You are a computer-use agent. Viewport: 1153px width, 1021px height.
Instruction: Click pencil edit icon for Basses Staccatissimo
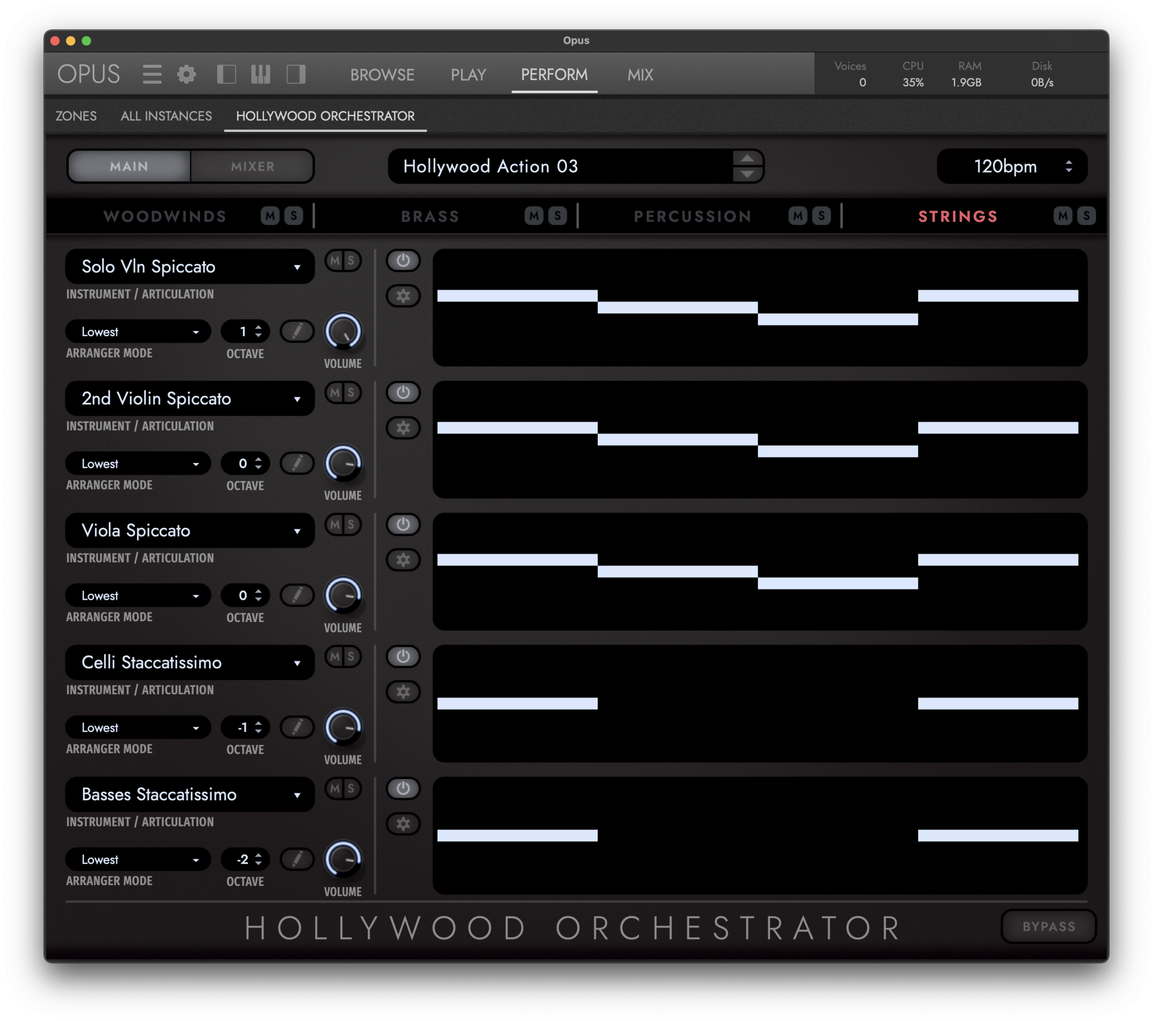pyautogui.click(x=297, y=859)
